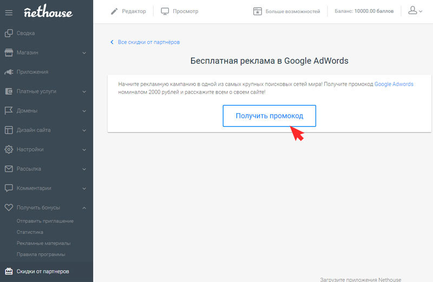Click the Получить бонусы heart icon
Screen dimensions: 433x282
9,207
